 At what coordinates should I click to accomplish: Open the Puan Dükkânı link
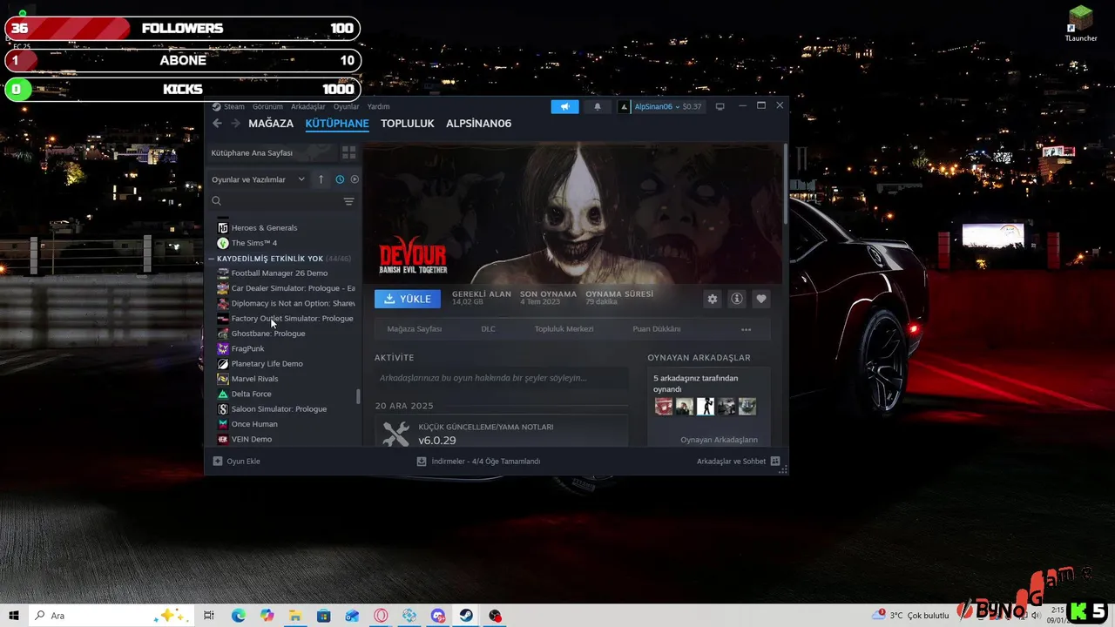657,329
